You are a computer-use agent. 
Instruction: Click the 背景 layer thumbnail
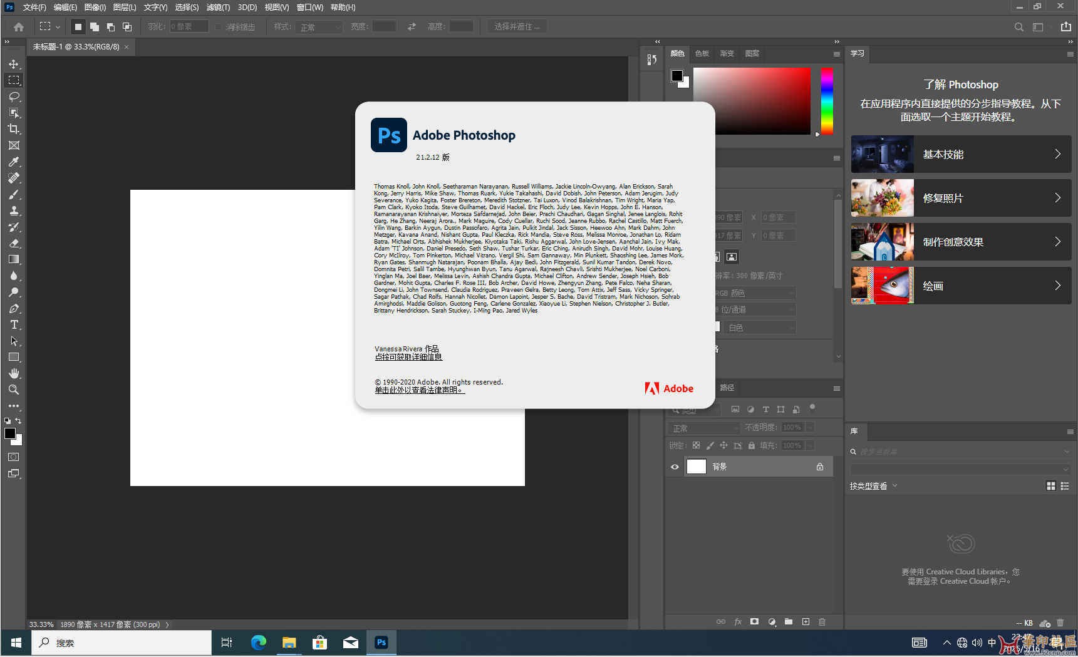click(x=697, y=467)
